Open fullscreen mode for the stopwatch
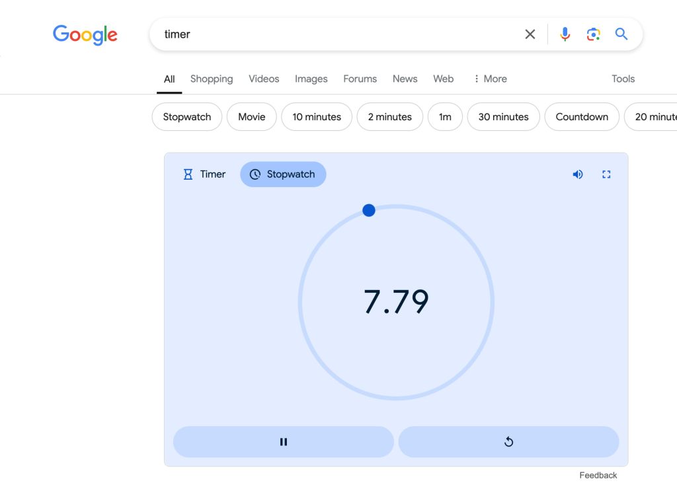The height and width of the screenshot is (491, 677). [x=606, y=174]
